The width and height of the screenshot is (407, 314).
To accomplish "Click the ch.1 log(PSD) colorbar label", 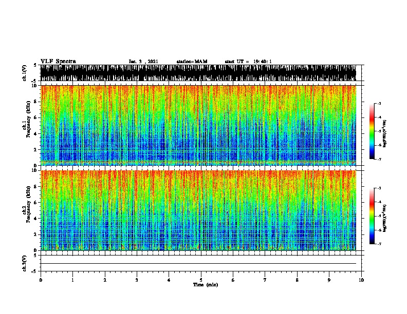I will [x=384, y=134].
